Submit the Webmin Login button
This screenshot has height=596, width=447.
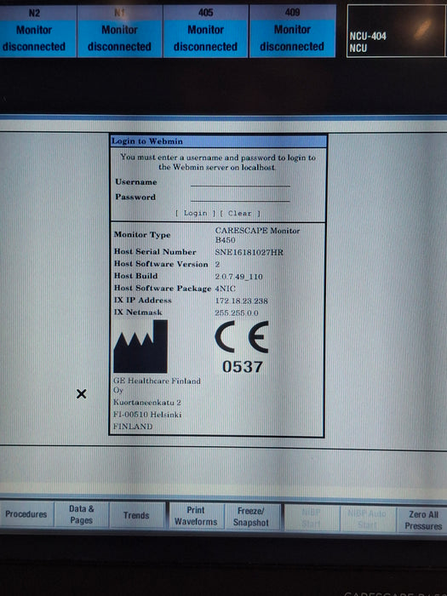[195, 213]
